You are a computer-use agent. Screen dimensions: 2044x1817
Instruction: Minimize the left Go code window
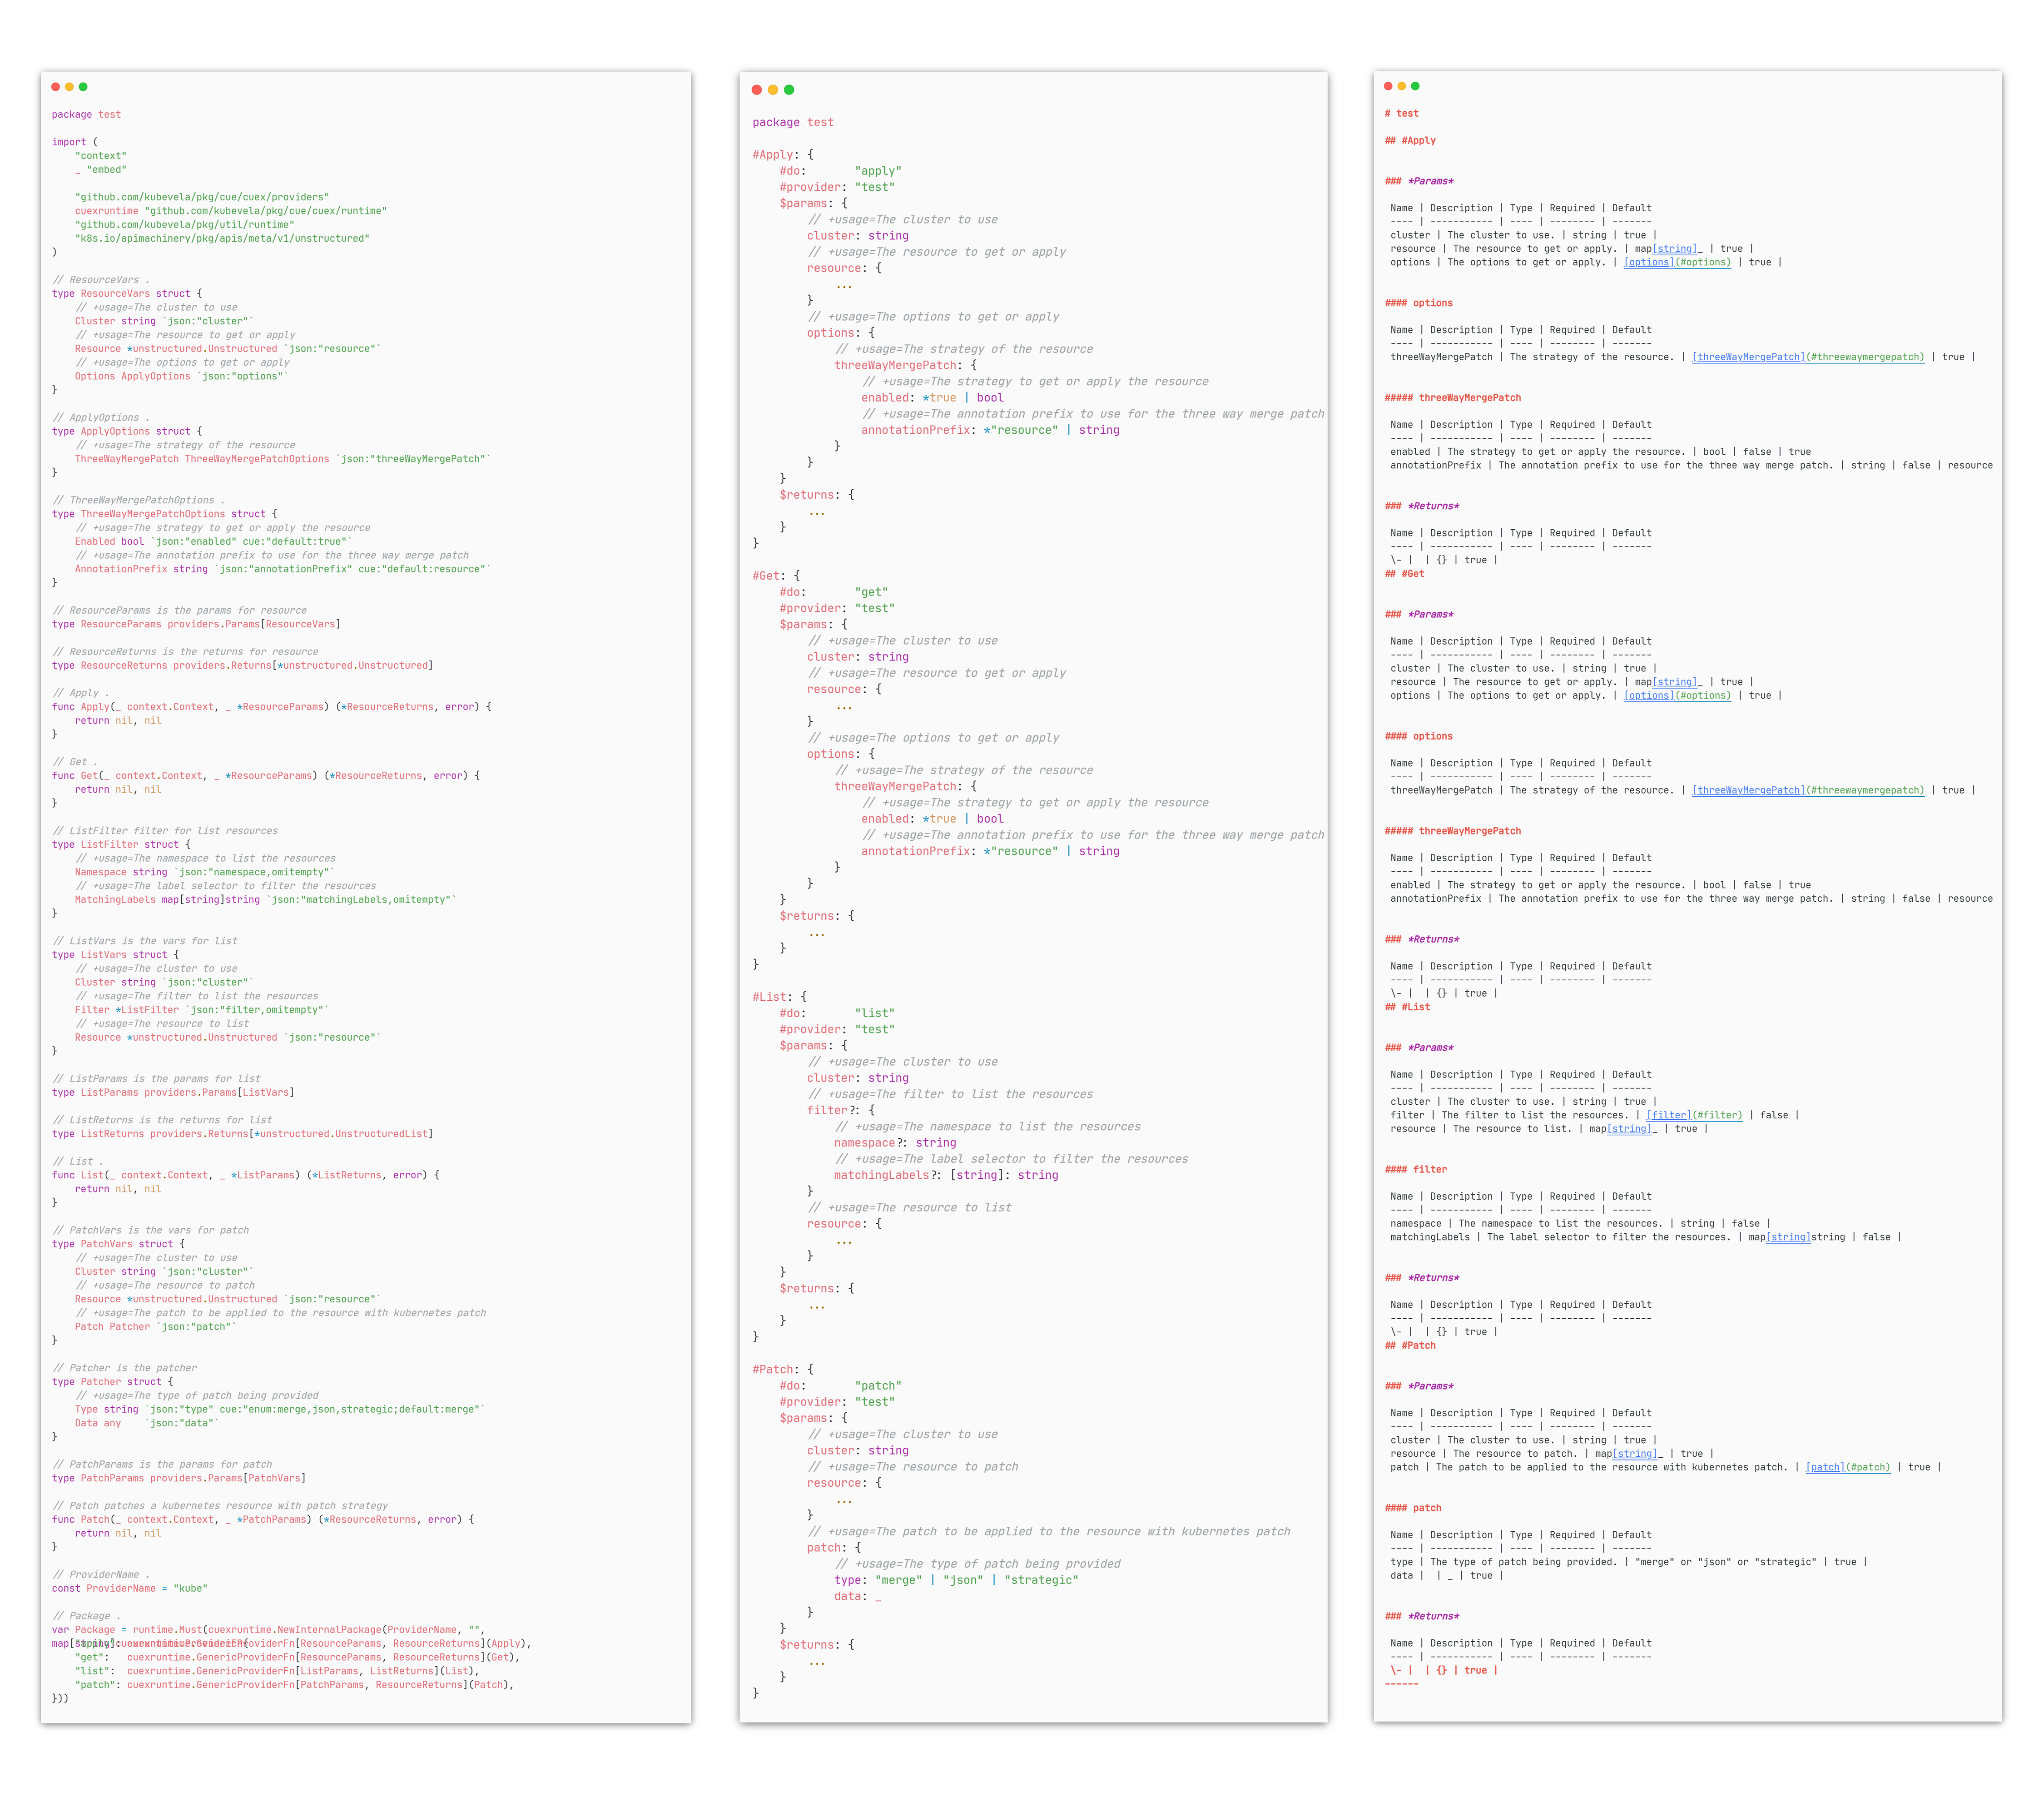pos(69,87)
